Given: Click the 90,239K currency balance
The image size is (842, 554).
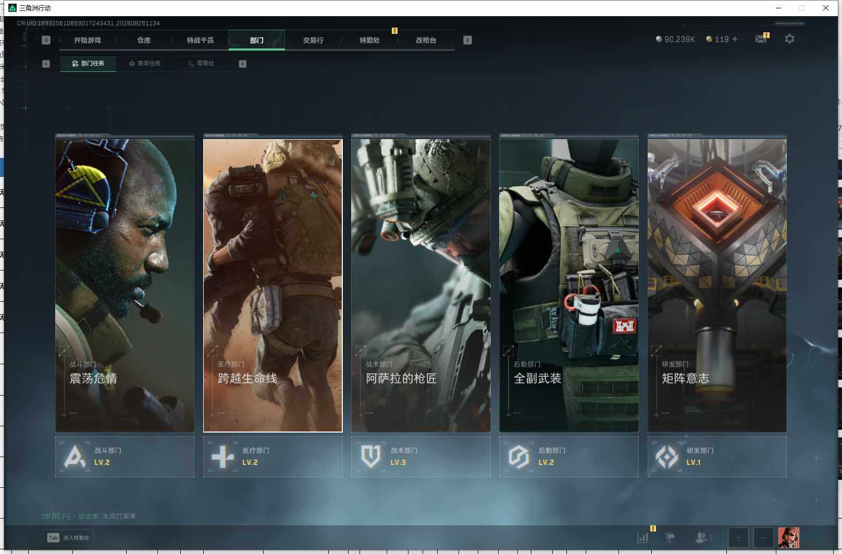Looking at the screenshot, I should [679, 39].
